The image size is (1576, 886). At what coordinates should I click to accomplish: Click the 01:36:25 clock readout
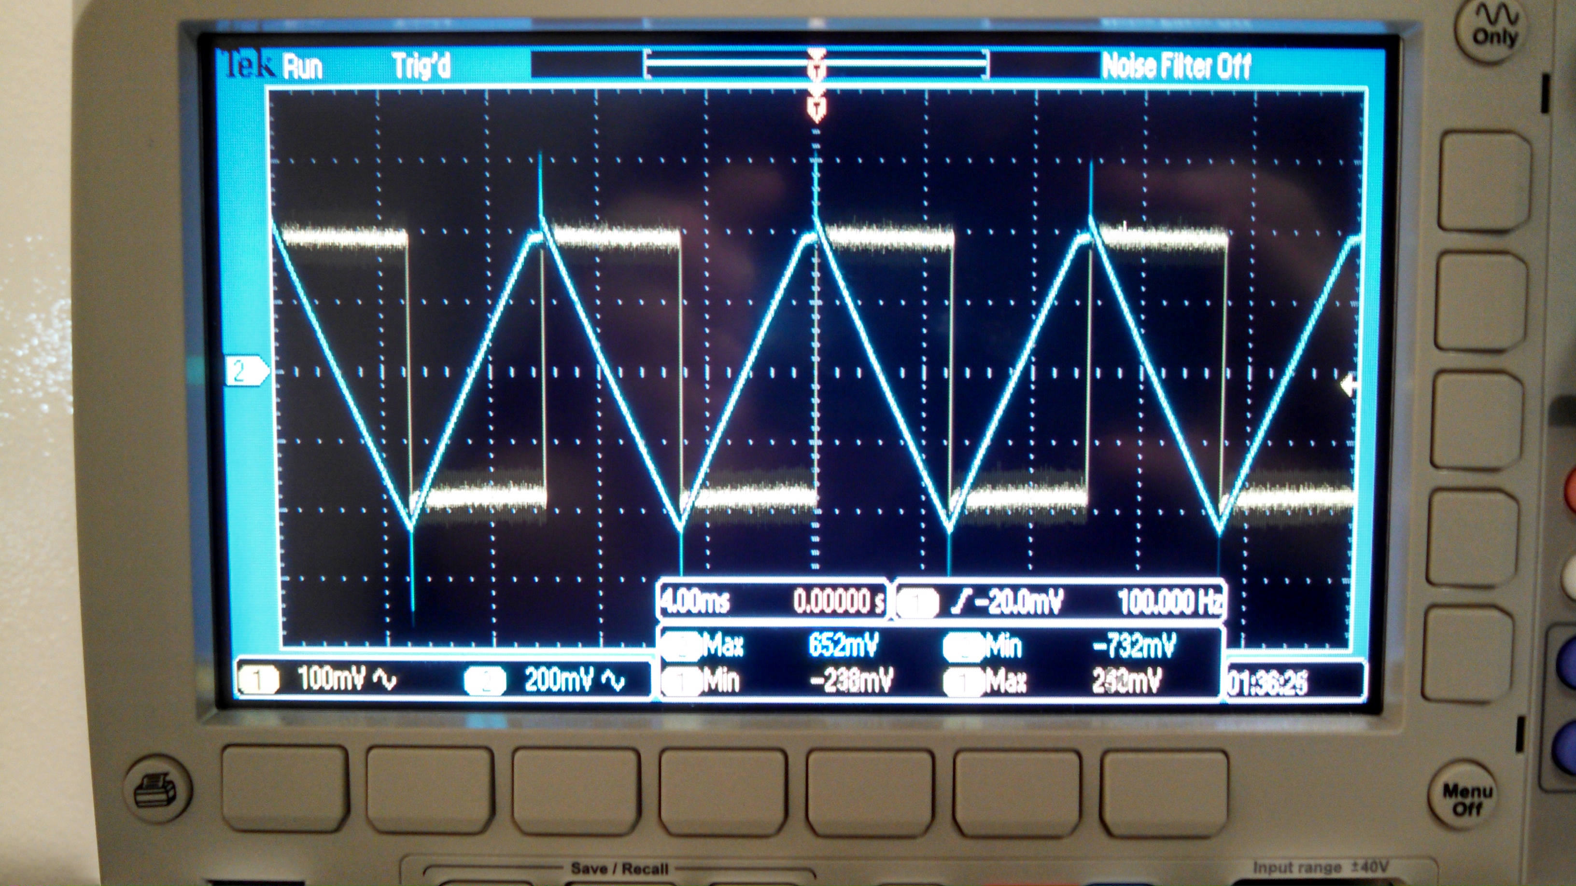tap(1267, 683)
